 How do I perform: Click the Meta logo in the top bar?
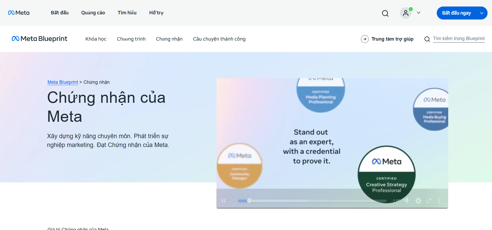(x=19, y=13)
